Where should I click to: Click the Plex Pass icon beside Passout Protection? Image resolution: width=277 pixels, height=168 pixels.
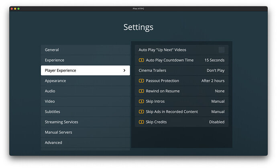[141, 81]
